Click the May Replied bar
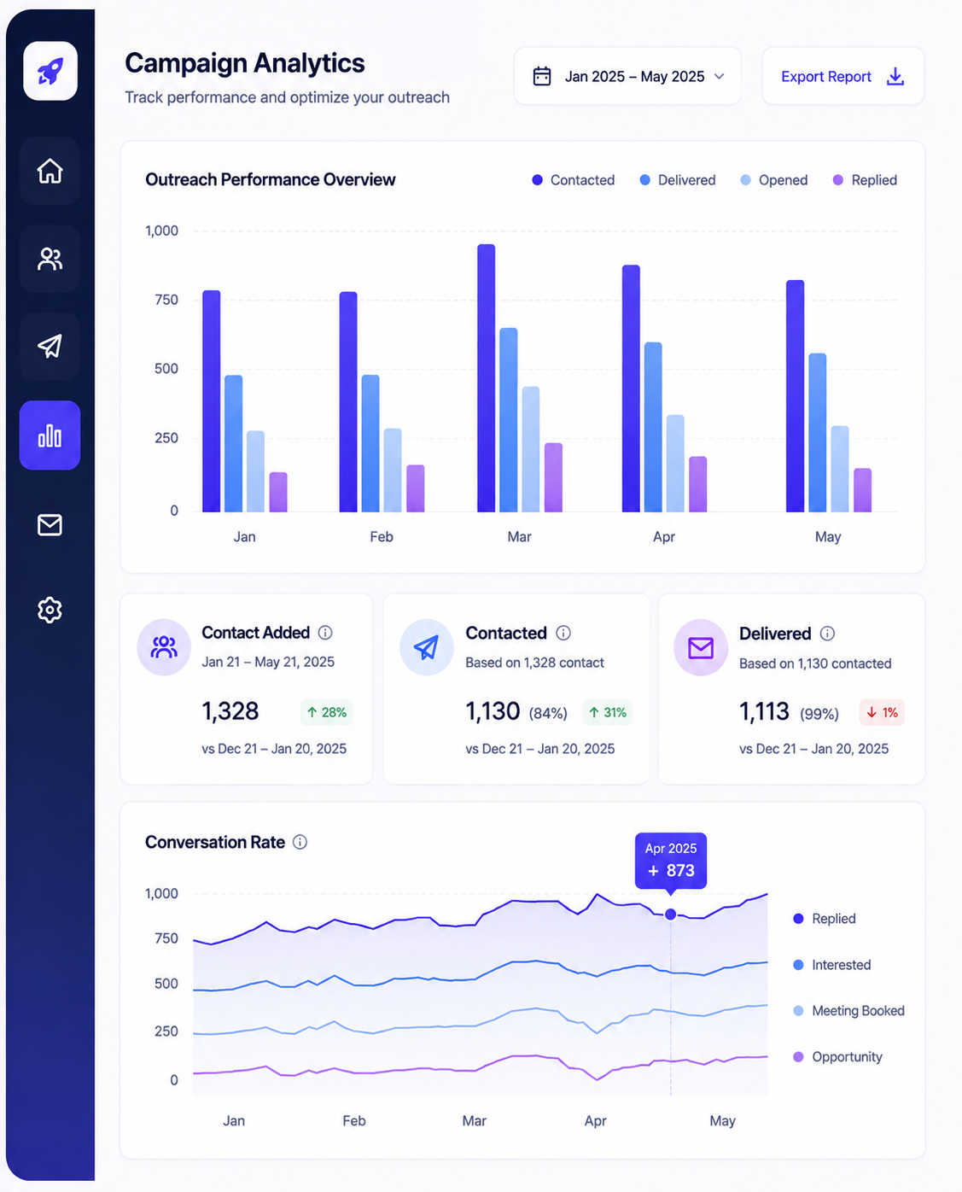 (x=863, y=490)
